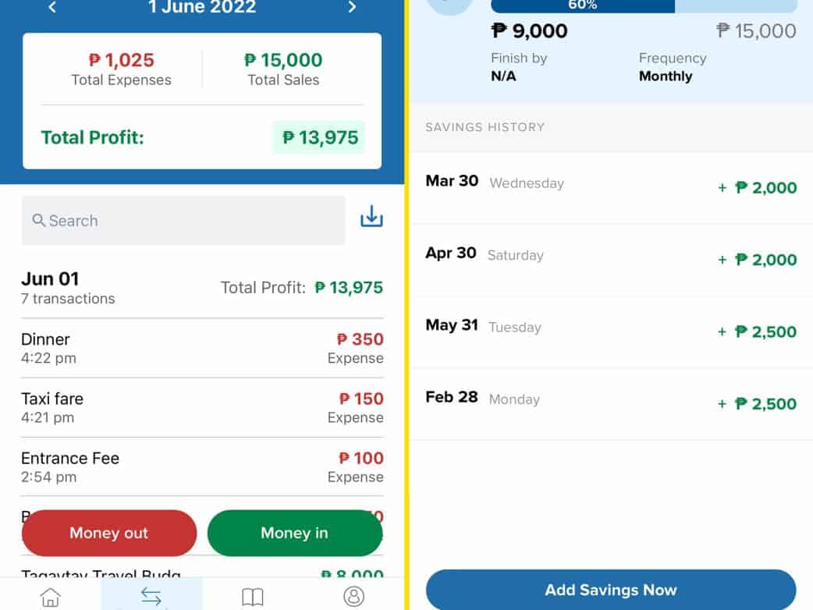Select the May 31 savings entry
The image size is (813, 610).
tap(610, 332)
